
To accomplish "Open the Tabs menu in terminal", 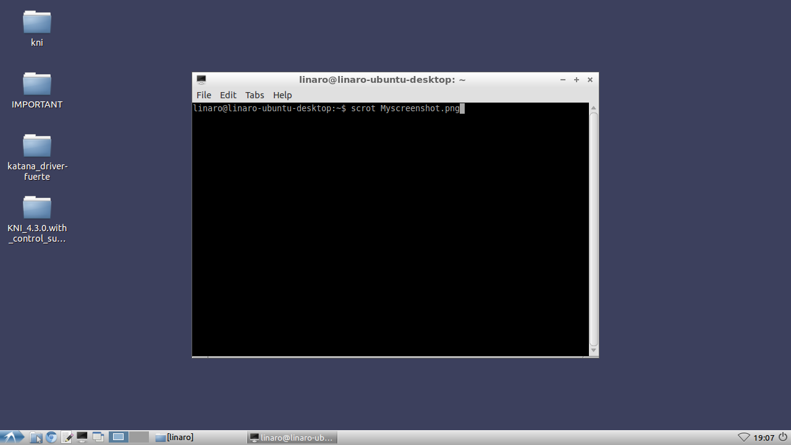I will tap(255, 95).
